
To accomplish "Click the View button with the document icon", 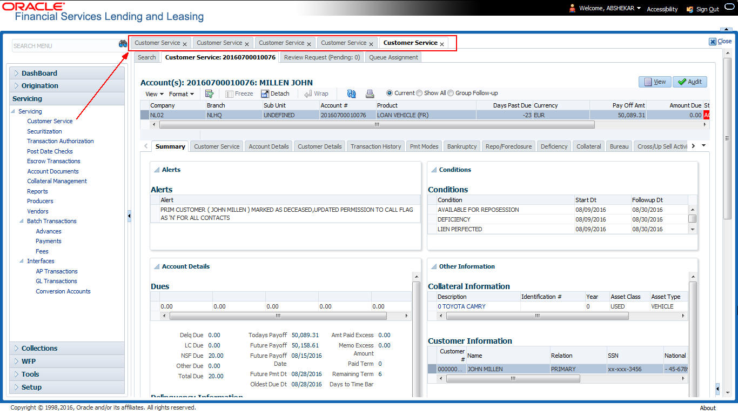I will [x=655, y=82].
